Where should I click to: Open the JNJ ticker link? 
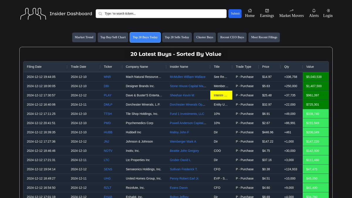(x=106, y=141)
